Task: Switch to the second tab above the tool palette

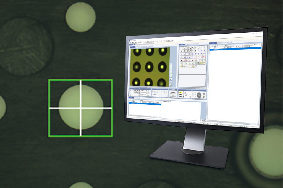Action: point(188,44)
